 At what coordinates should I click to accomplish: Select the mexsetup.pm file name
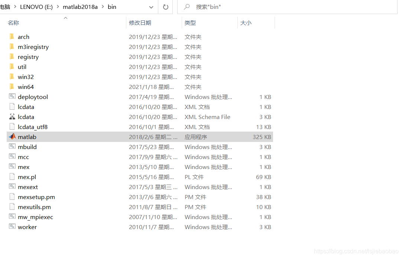36,197
